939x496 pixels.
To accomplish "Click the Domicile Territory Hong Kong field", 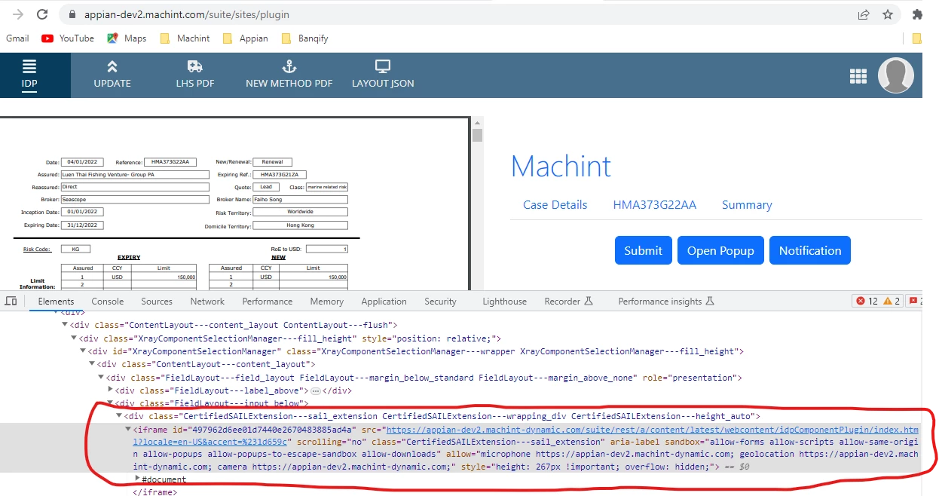I will (x=300, y=225).
